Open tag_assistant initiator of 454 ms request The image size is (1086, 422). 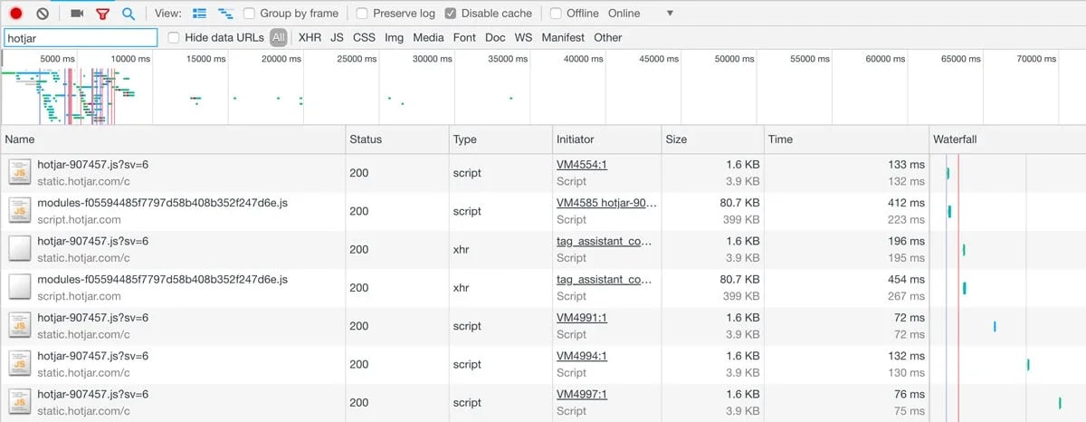[604, 280]
